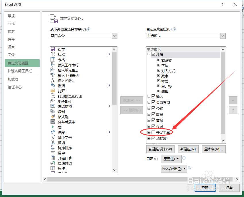Uncheck the 插入 tab checkbox
This screenshot has height=197, width=244.
click(x=154, y=96)
